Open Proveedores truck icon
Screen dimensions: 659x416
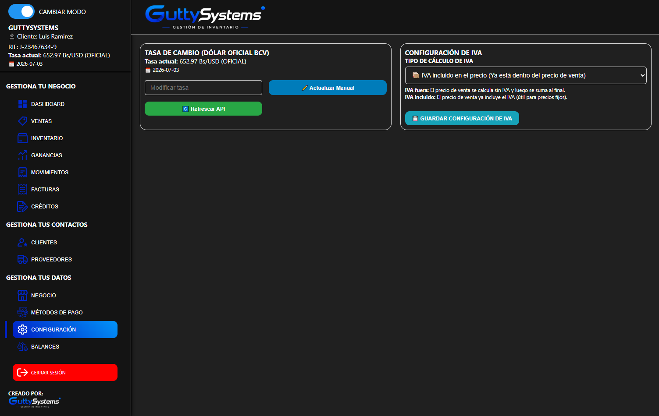[x=22, y=259]
